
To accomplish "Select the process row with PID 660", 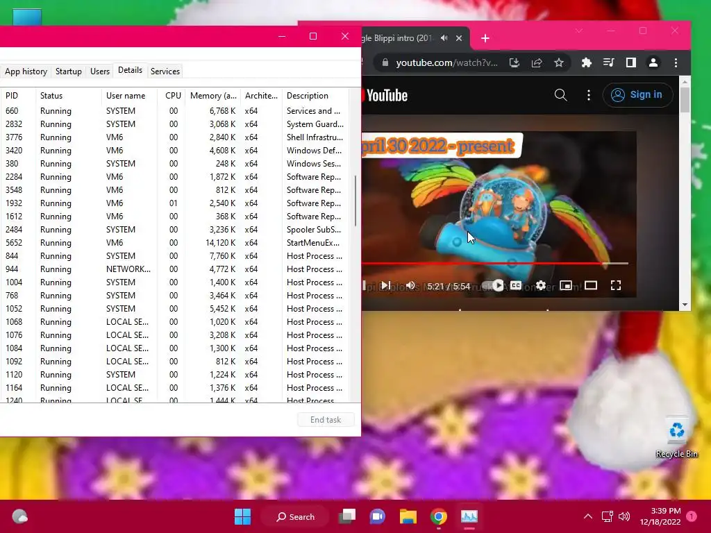I will [x=174, y=110].
